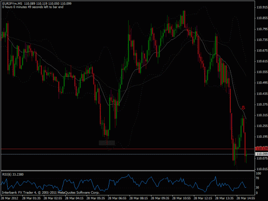Image resolution: width=268 pixels, height=201 pixels.
Task: Click price scale value 110.675
Action: (262, 51)
